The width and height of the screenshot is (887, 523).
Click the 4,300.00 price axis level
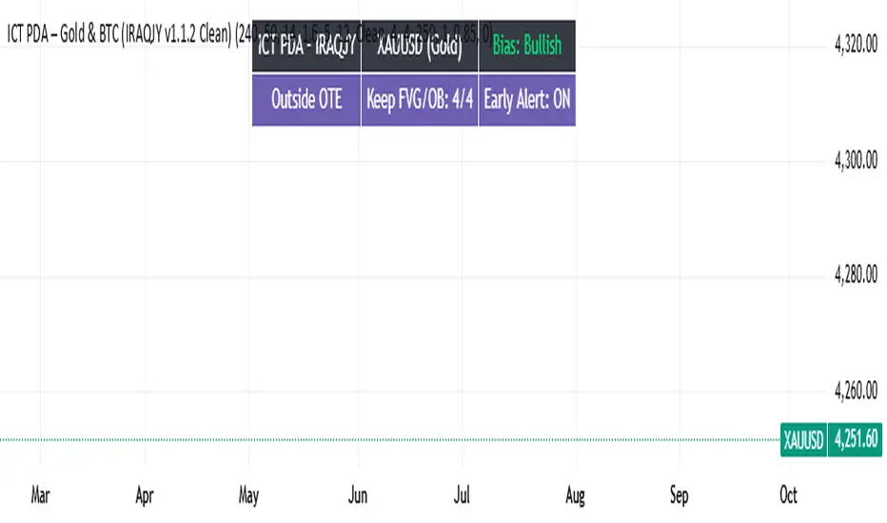856,161
